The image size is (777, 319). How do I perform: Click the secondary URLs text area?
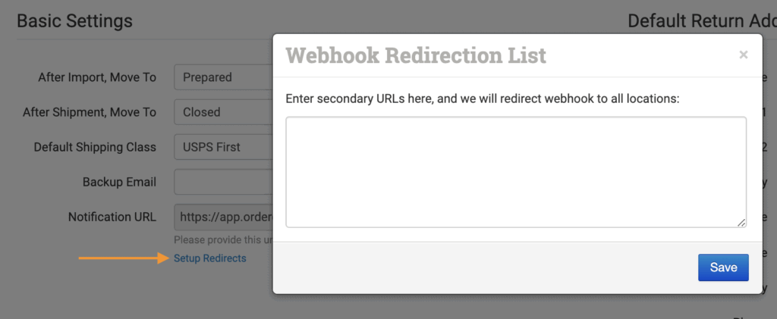(x=516, y=171)
